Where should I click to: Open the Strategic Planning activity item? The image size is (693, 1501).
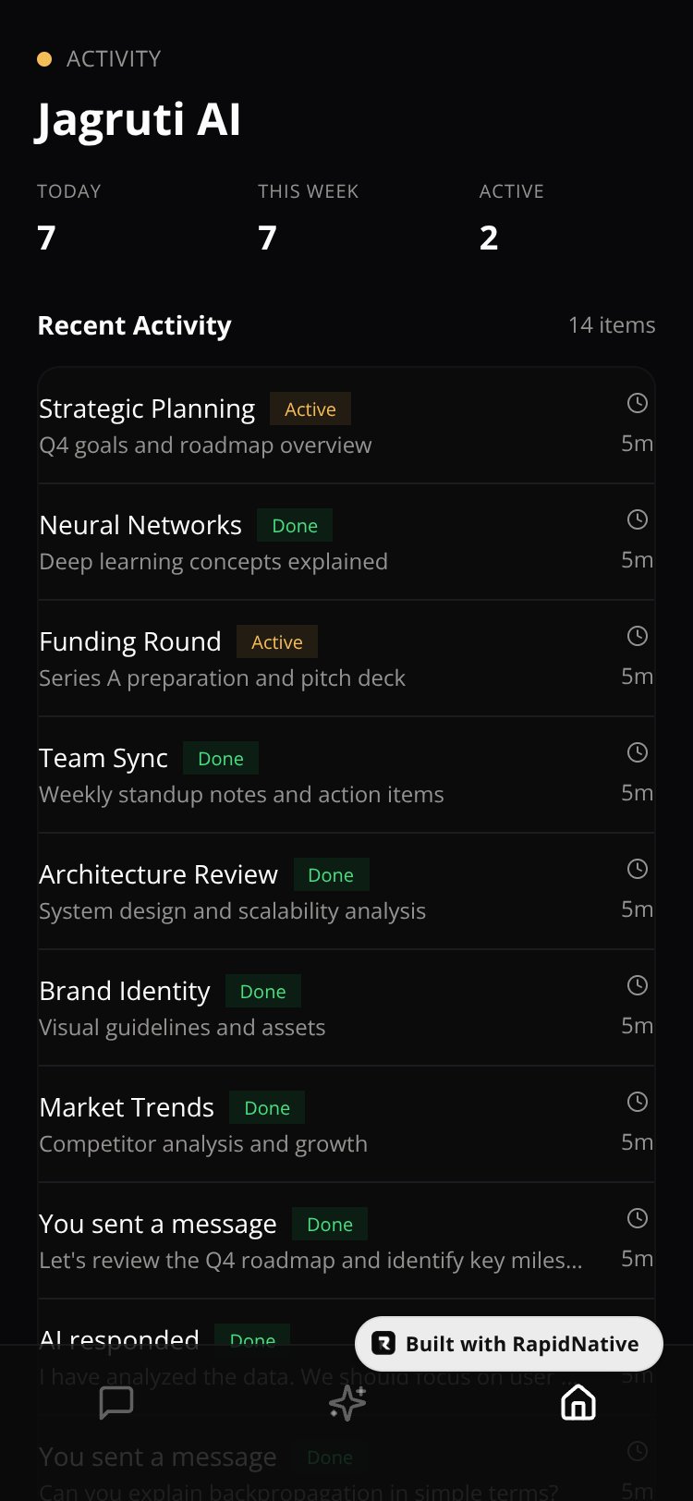(346, 425)
